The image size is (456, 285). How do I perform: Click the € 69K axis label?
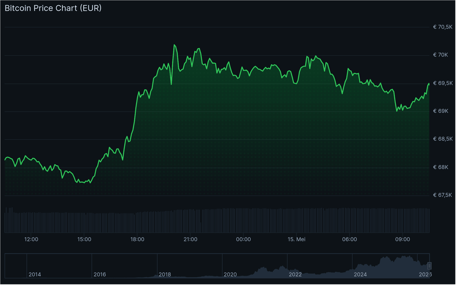coord(441,111)
